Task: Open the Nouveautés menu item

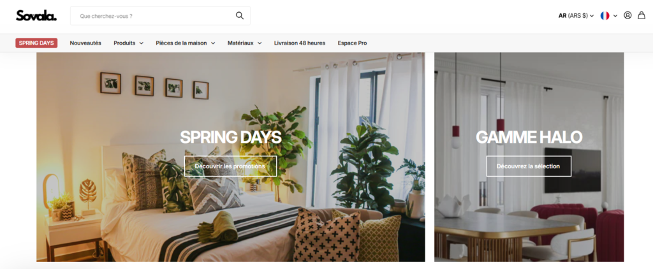Action: 85,43
